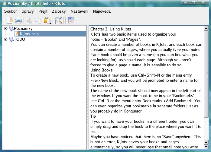Click the 'Using Books' heading text
The height and width of the screenshot is (152, 211).
pyautogui.click(x=102, y=70)
